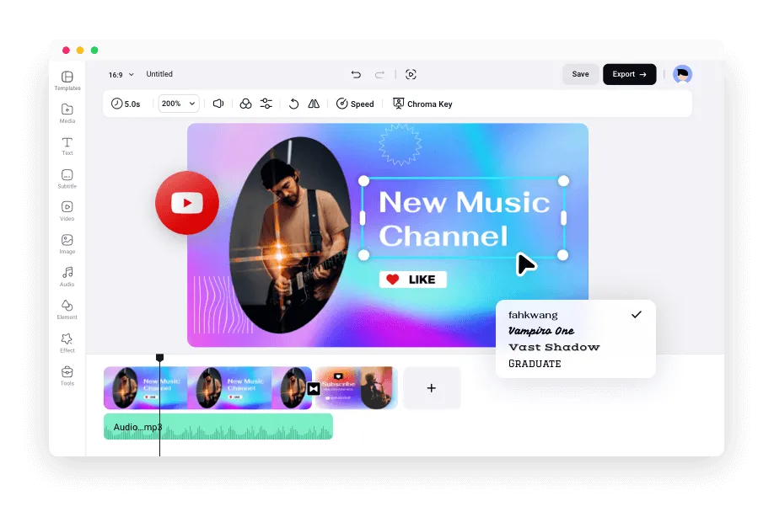The height and width of the screenshot is (517, 774).
Task: Click the color filter icon in the toolbar
Action: pyautogui.click(x=245, y=104)
